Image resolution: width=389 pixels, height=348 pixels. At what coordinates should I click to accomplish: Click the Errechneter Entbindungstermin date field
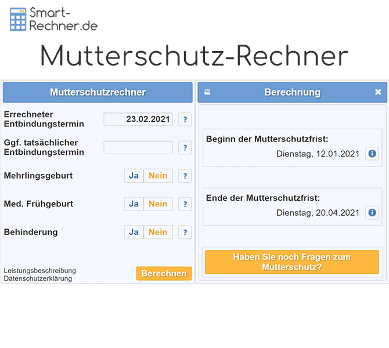[x=138, y=119]
